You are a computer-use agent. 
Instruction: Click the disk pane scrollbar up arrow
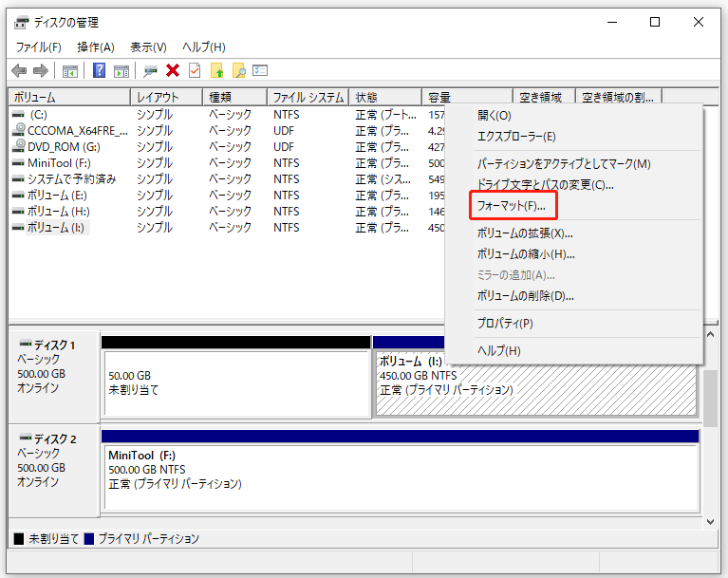(710, 334)
